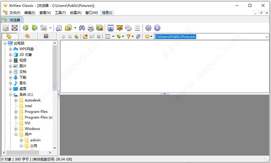Select the Intel folder in tree
Image resolution: width=271 pixels, height=163 pixels.
coord(28,106)
